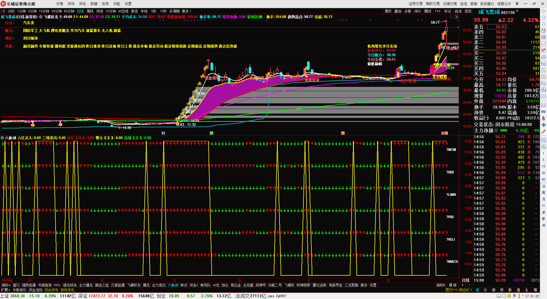Click the gold coin icon in status bar
Image resolution: width=547 pixels, height=299 pixels.
tap(509, 296)
